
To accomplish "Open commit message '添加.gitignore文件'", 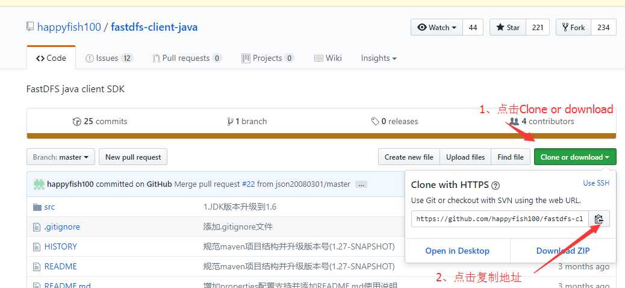I will (x=238, y=227).
